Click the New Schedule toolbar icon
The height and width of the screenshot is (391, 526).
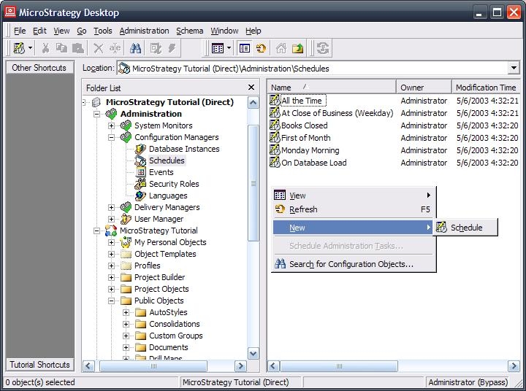19,49
